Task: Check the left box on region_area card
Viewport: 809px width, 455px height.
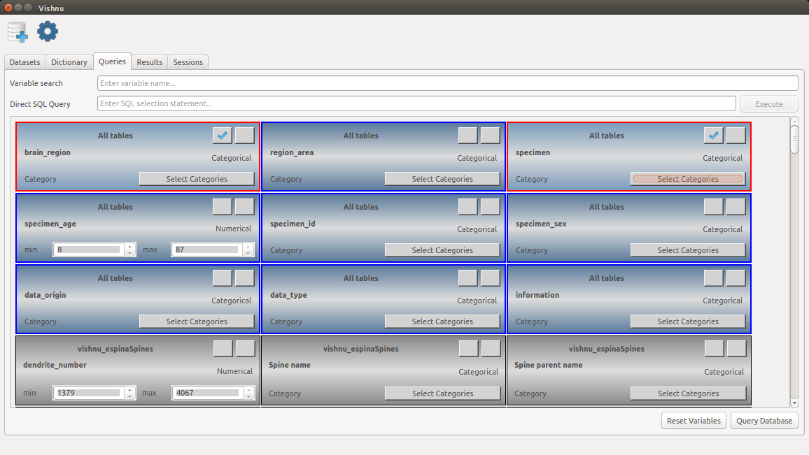Action: click(x=468, y=136)
